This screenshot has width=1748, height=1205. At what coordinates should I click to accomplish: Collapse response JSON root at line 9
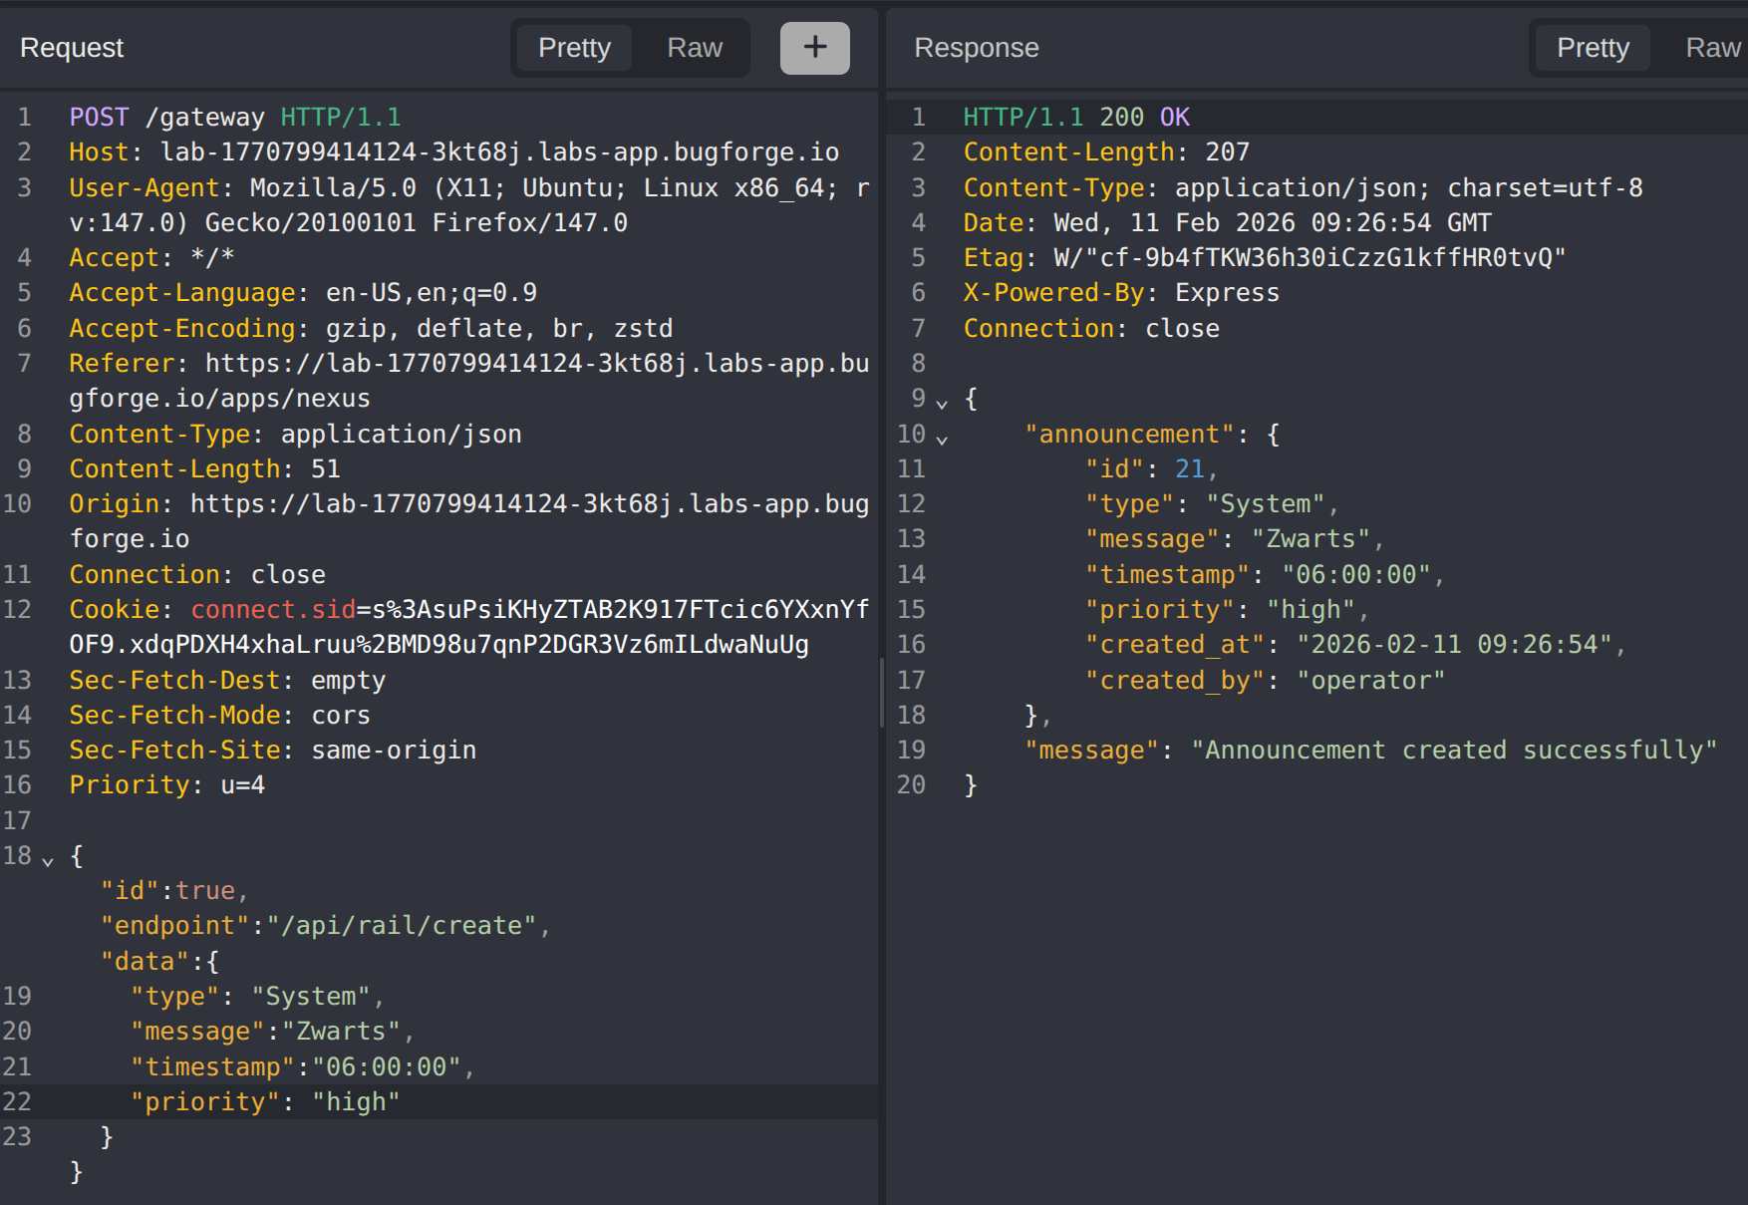click(x=942, y=402)
